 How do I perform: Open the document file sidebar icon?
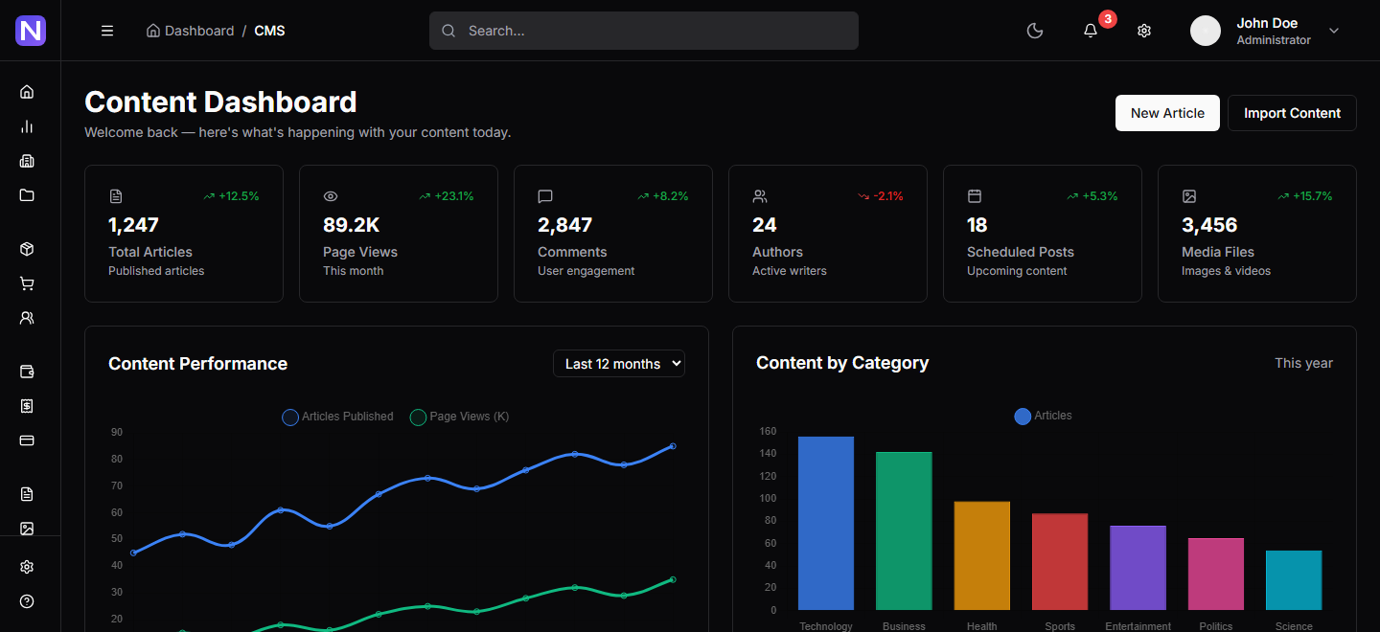point(27,494)
